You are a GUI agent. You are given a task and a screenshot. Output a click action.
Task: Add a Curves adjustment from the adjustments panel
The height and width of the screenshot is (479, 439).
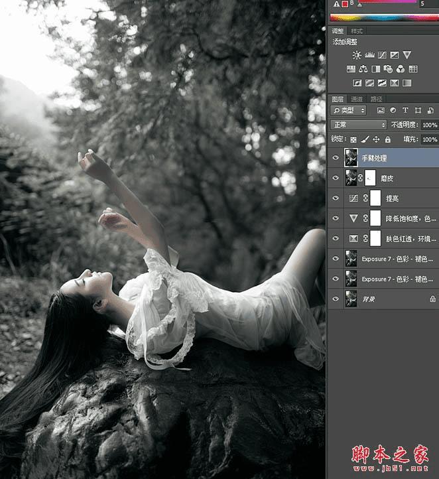tap(382, 55)
